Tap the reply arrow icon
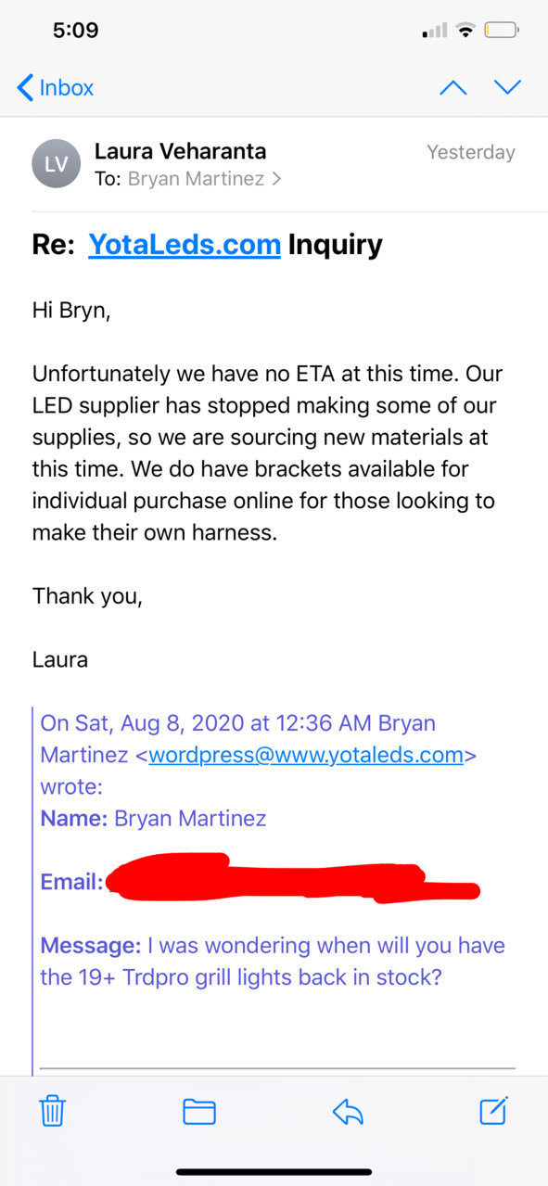The image size is (548, 1186). [348, 1111]
